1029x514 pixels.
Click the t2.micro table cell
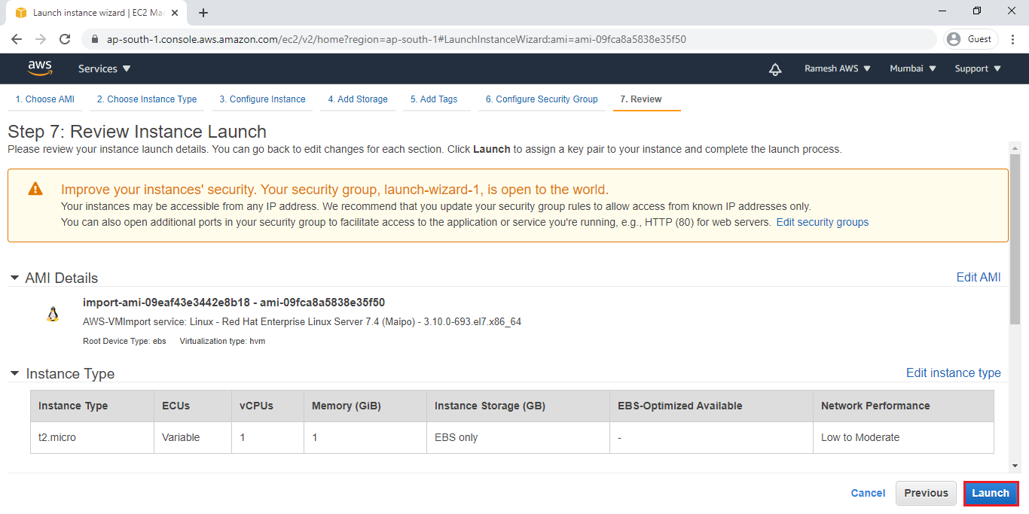click(92, 437)
